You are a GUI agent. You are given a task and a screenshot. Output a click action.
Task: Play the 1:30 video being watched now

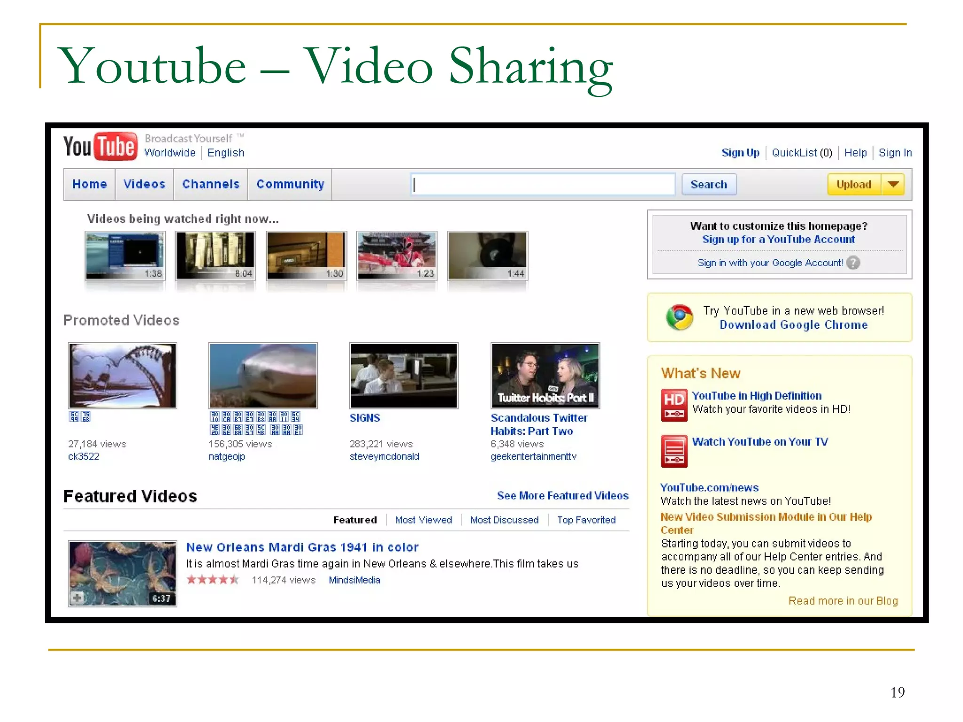(306, 256)
